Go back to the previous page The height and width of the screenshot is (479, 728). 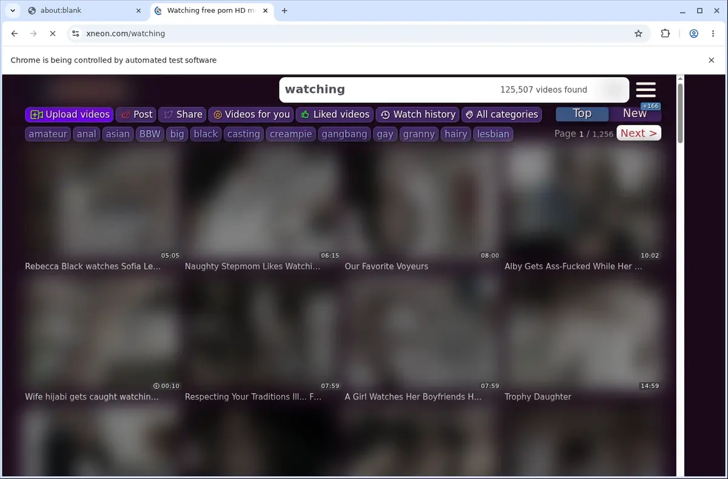pos(15,33)
